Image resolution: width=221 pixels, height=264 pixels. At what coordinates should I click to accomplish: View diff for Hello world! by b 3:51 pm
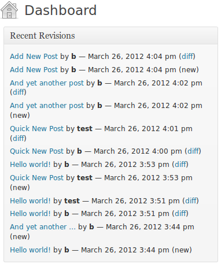pyautogui.click(x=180, y=214)
